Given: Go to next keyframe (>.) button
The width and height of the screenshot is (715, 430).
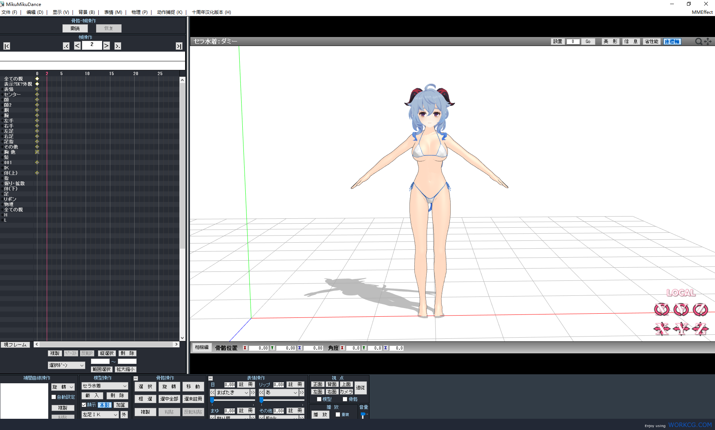Looking at the screenshot, I should coord(118,46).
